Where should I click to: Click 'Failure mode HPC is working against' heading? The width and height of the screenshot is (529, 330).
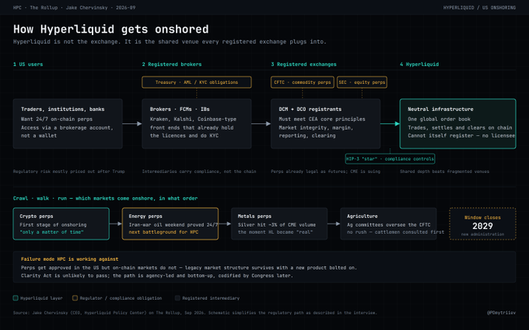coord(69,259)
